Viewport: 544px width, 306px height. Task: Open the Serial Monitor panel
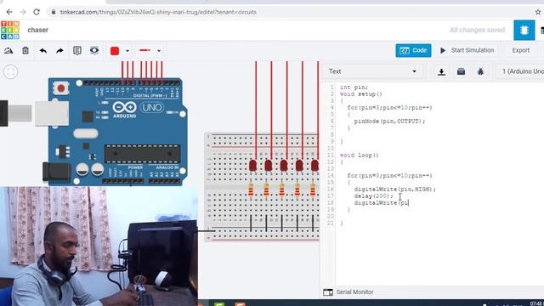coord(348,292)
